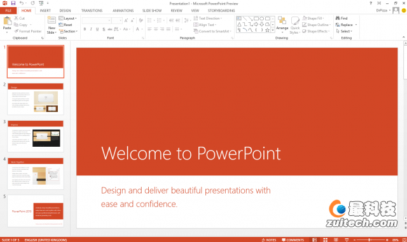This screenshot has height=242, width=407.
Task: Click the Find button
Action: click(x=341, y=18)
